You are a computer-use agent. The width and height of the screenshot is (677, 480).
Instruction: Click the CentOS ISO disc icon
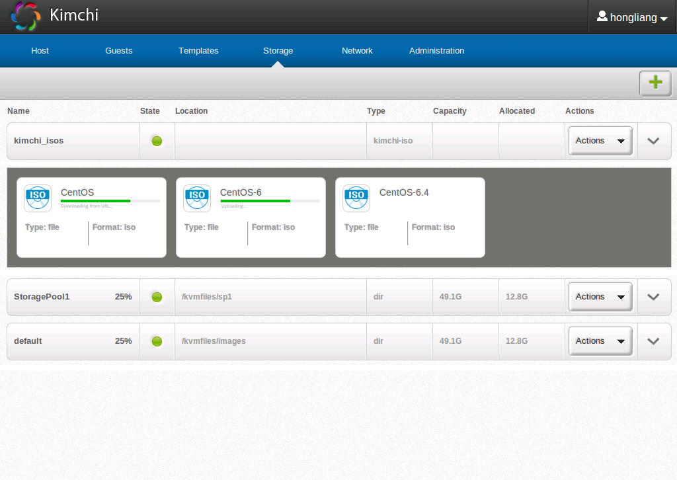[38, 198]
